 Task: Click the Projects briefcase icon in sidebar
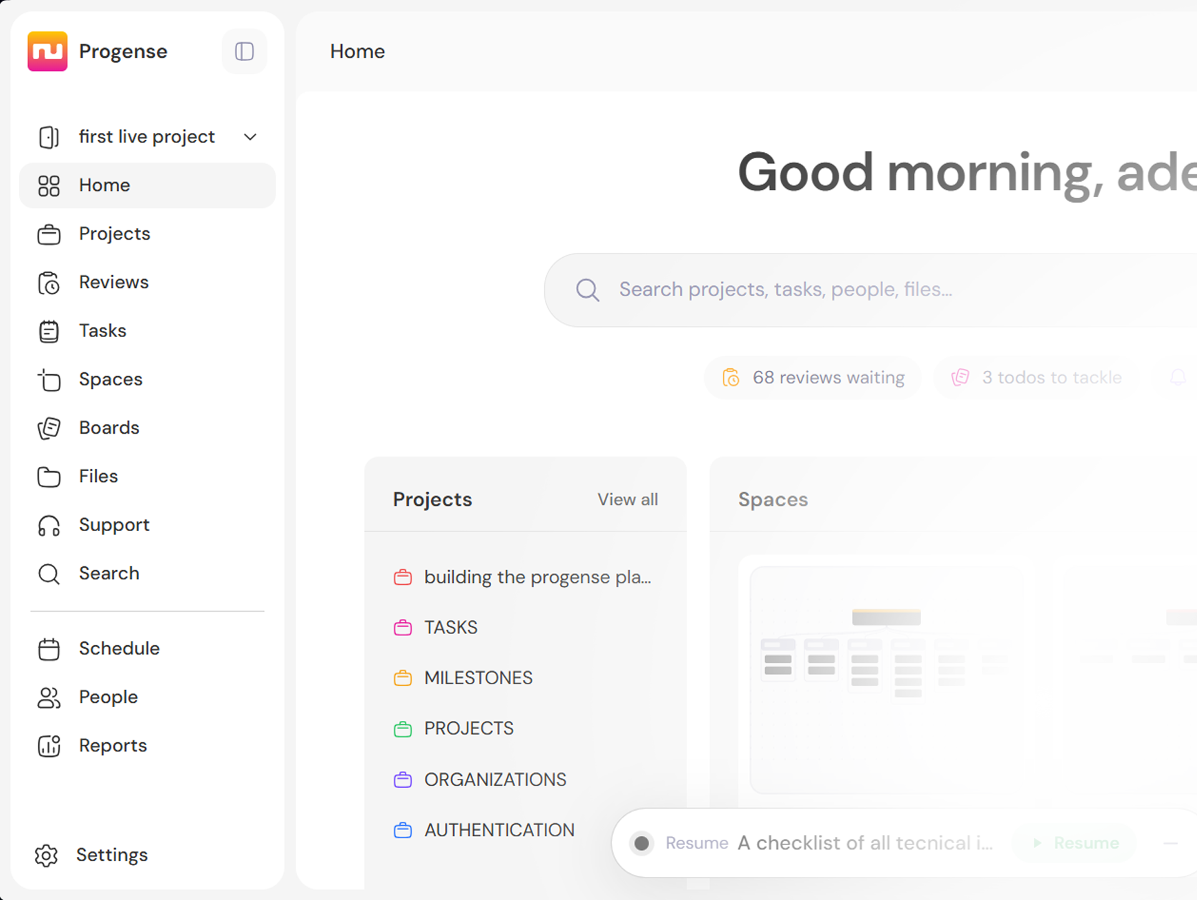49,235
